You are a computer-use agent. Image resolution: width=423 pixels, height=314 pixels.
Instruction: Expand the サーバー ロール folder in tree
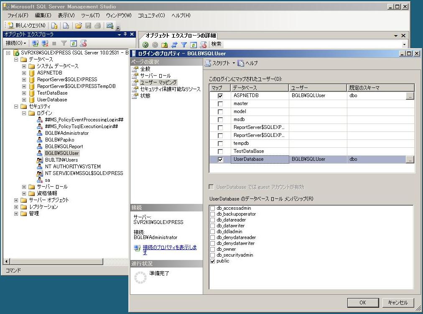[x=24, y=187]
